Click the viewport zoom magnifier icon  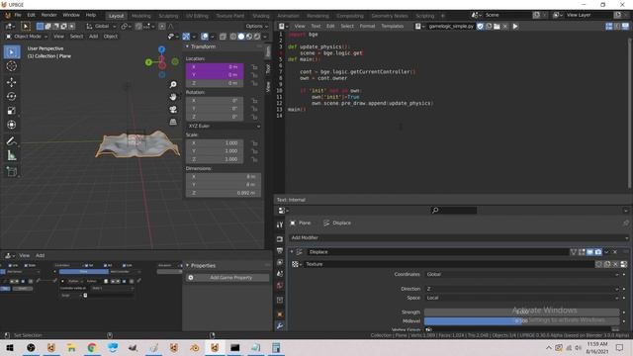point(173,84)
